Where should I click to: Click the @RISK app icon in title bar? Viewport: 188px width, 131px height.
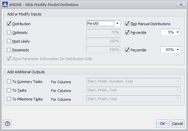click(5, 5)
